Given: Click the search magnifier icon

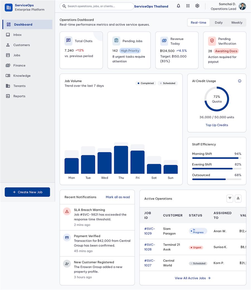Looking at the screenshot, I should pos(64,6).
